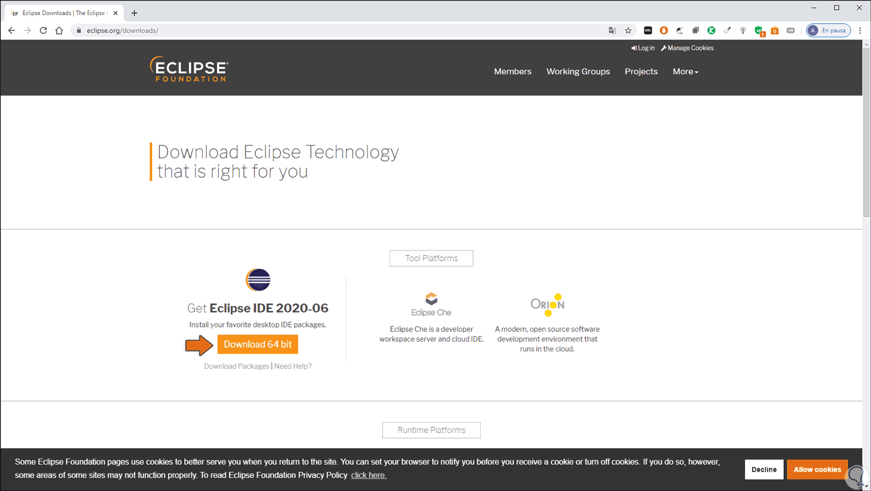Open the black URL extension
The image size is (871, 491).
click(648, 30)
